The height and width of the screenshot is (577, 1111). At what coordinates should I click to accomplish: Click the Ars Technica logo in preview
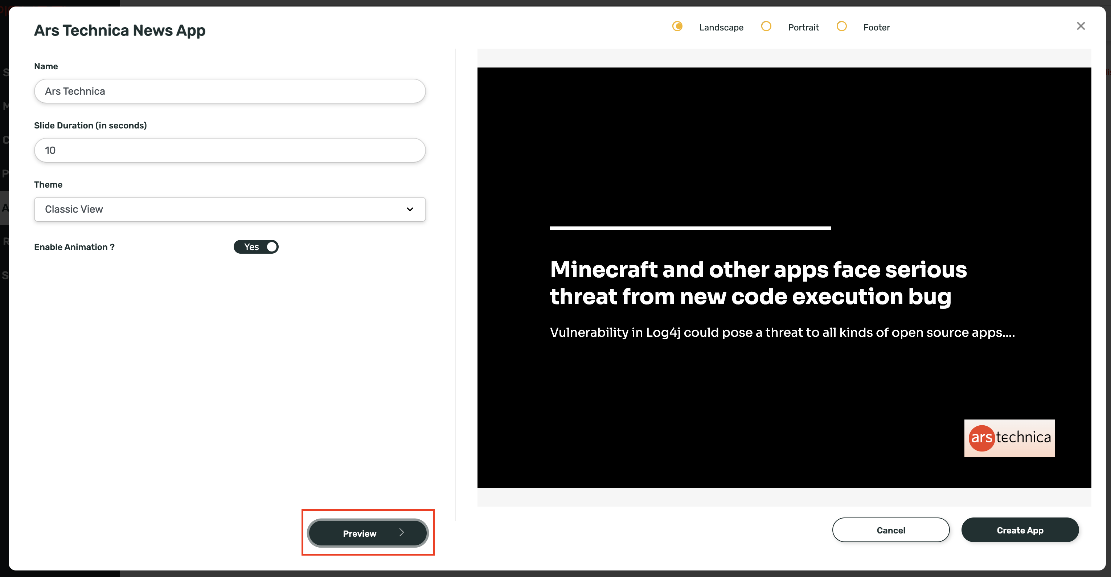(x=1009, y=438)
